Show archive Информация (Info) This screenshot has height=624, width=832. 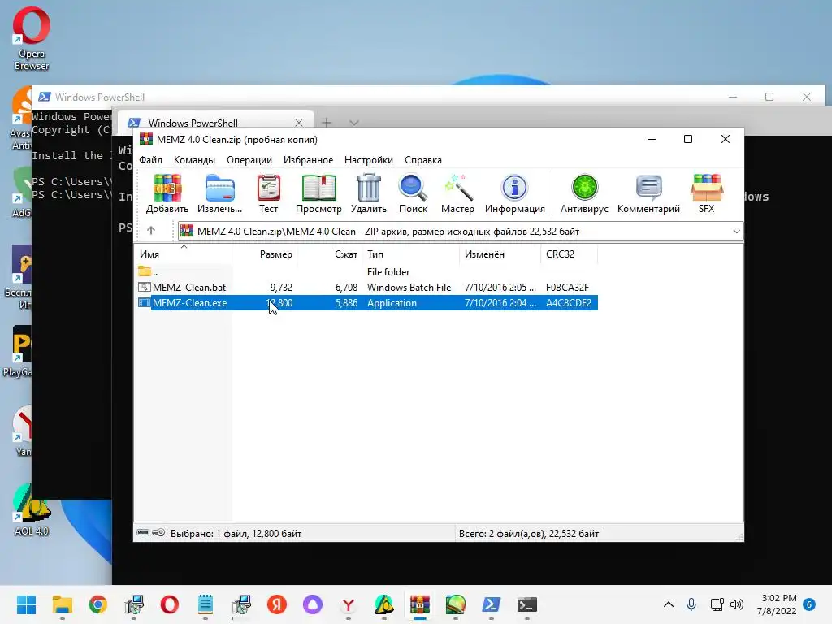pos(514,193)
